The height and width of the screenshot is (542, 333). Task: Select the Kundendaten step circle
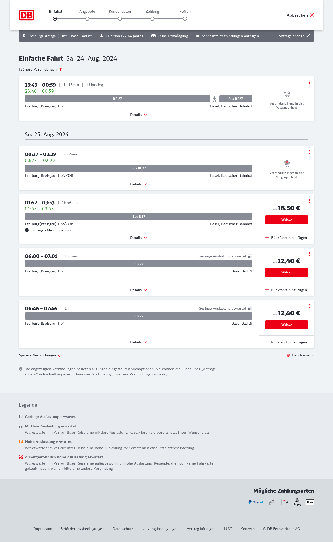(120, 19)
